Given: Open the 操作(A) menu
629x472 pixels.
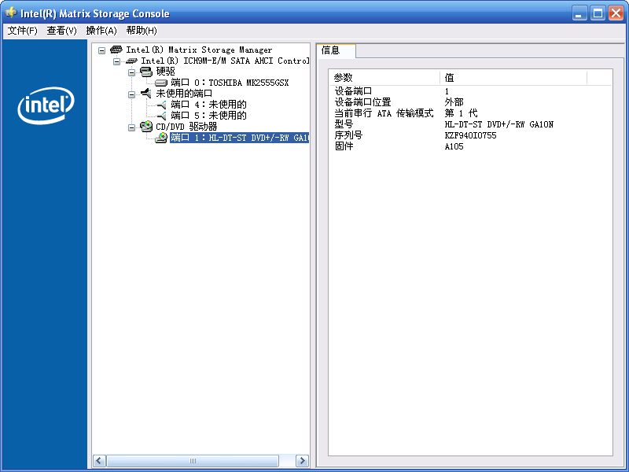Looking at the screenshot, I should click(x=101, y=31).
